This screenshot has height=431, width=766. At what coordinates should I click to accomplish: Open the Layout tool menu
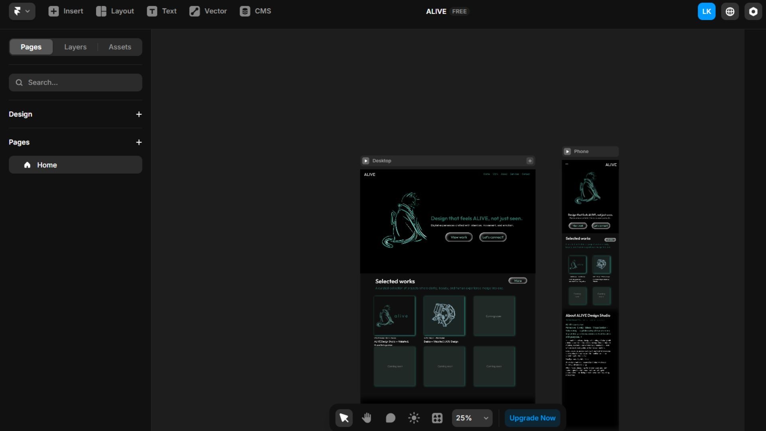115,11
